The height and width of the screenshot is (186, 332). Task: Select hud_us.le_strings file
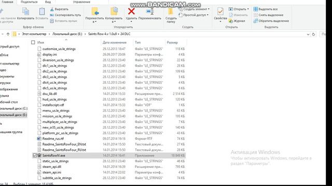(x=54, y=99)
